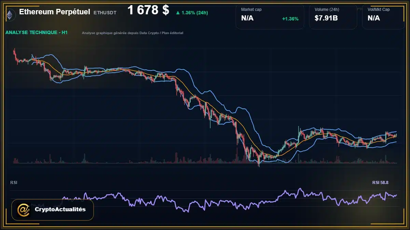Click the 'Market cap' label text

coord(251,10)
